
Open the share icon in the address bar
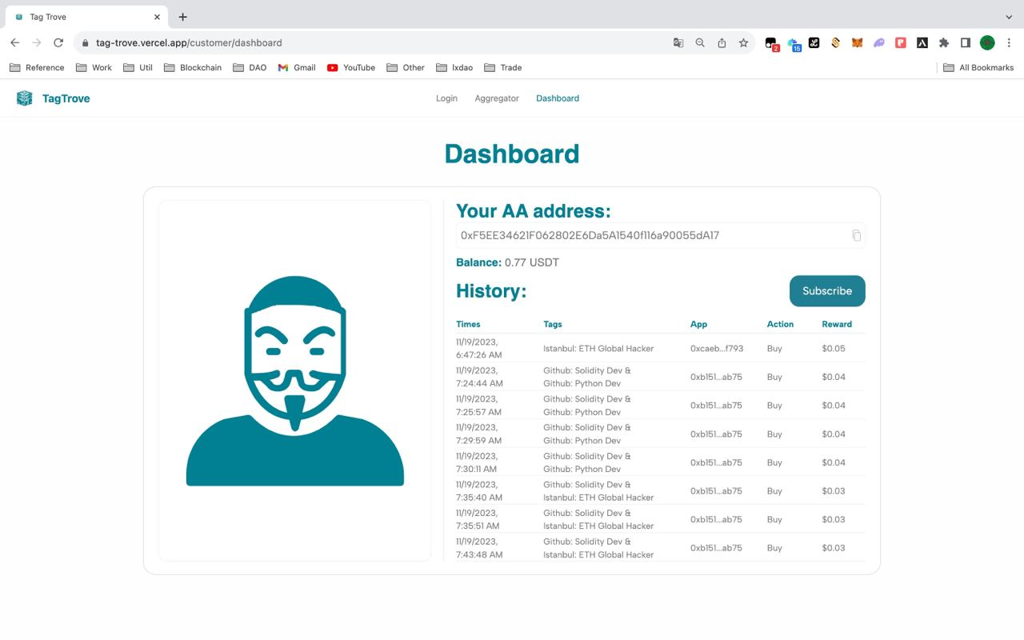pyautogui.click(x=722, y=42)
